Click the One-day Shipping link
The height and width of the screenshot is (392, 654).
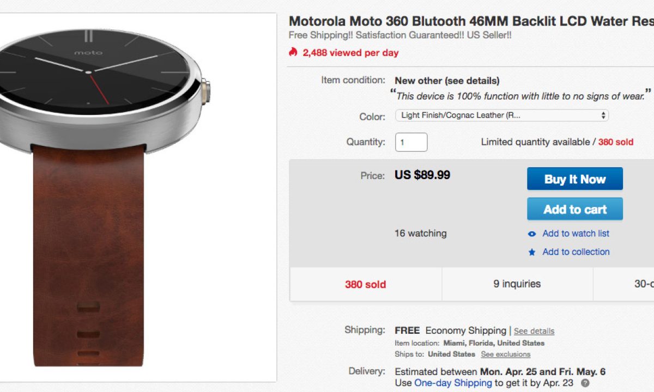click(453, 383)
